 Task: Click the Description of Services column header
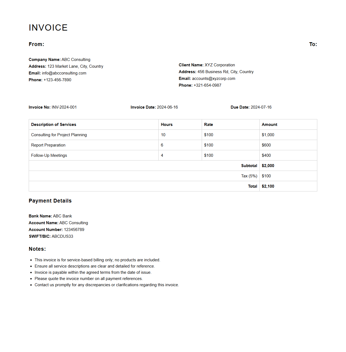point(54,125)
